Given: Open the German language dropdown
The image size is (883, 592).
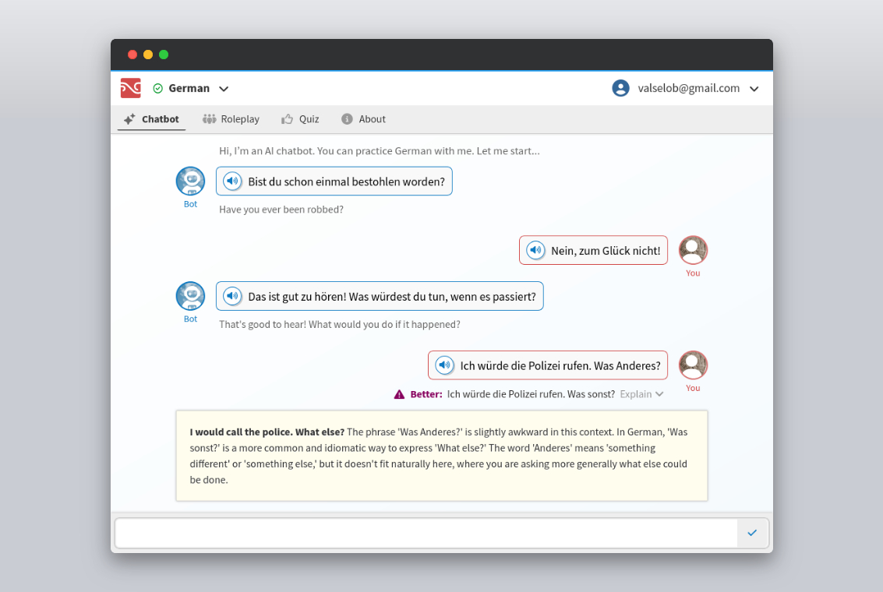Looking at the screenshot, I should 224,89.
